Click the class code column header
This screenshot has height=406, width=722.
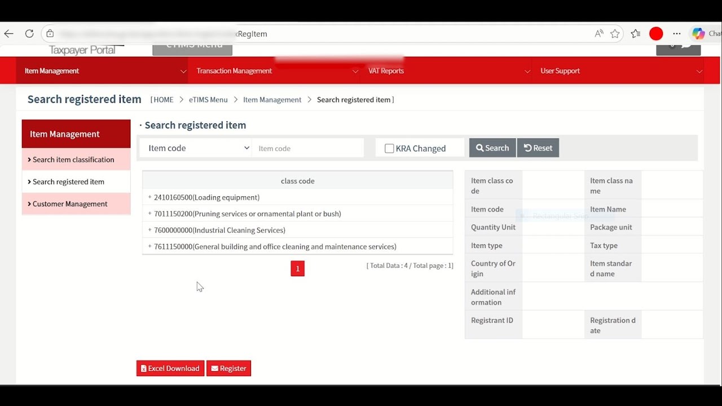click(x=298, y=181)
